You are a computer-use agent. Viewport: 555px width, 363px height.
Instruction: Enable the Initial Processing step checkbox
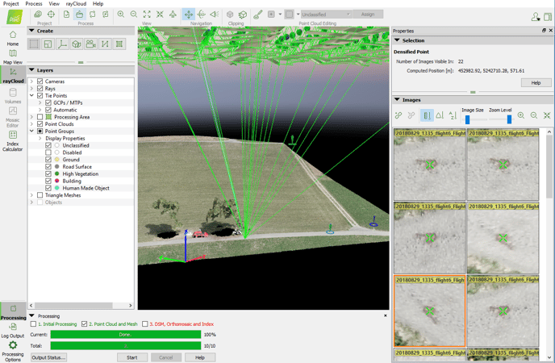click(33, 324)
